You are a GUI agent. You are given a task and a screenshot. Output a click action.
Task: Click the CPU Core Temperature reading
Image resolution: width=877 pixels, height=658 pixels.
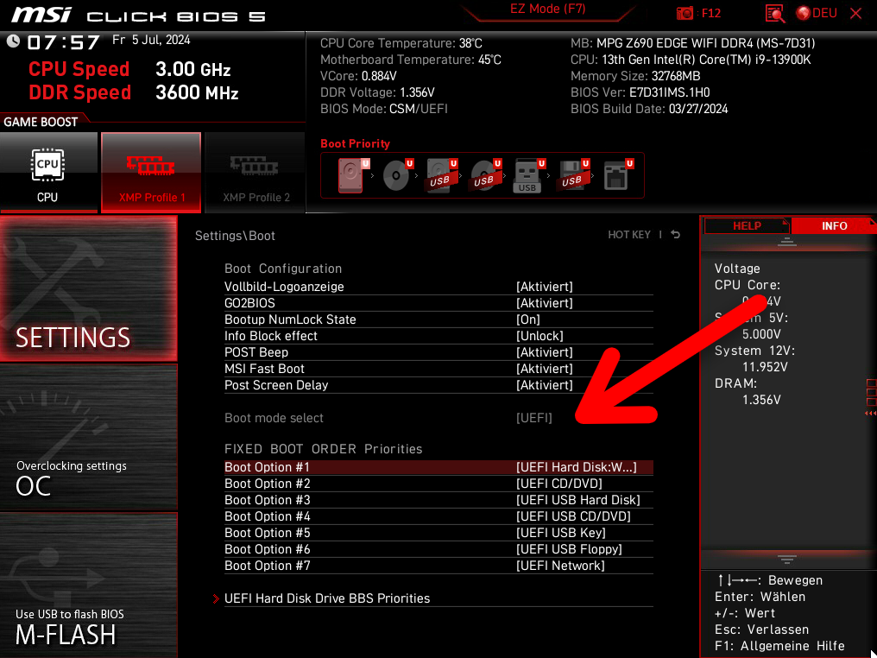pos(401,43)
